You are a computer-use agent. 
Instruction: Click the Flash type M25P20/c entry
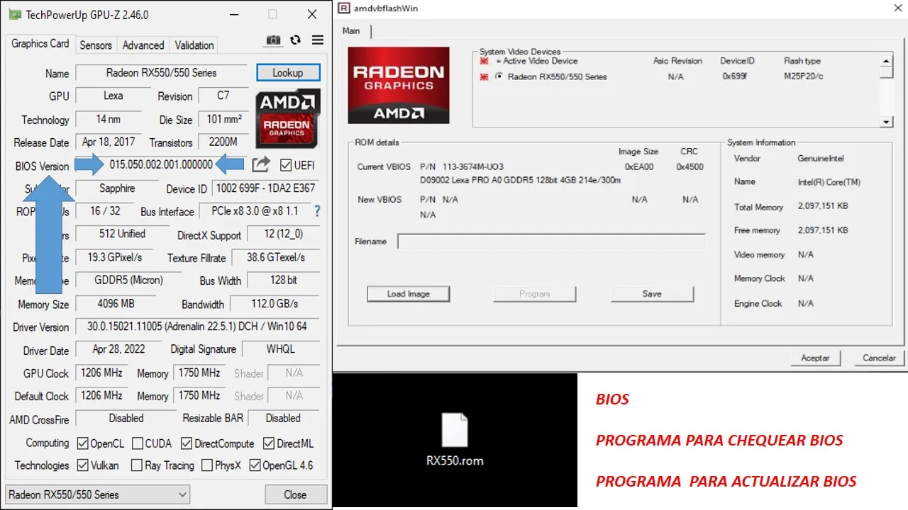(804, 76)
